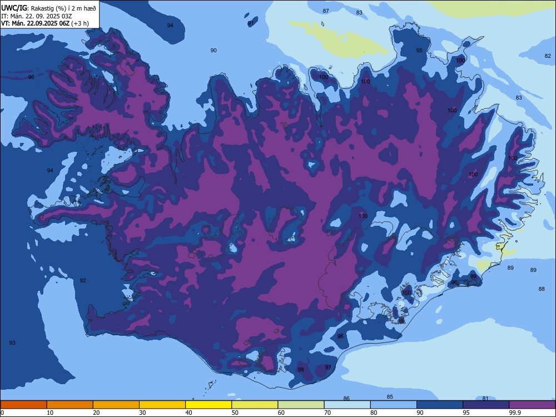Click the '30' legend tick label

tap(142, 413)
